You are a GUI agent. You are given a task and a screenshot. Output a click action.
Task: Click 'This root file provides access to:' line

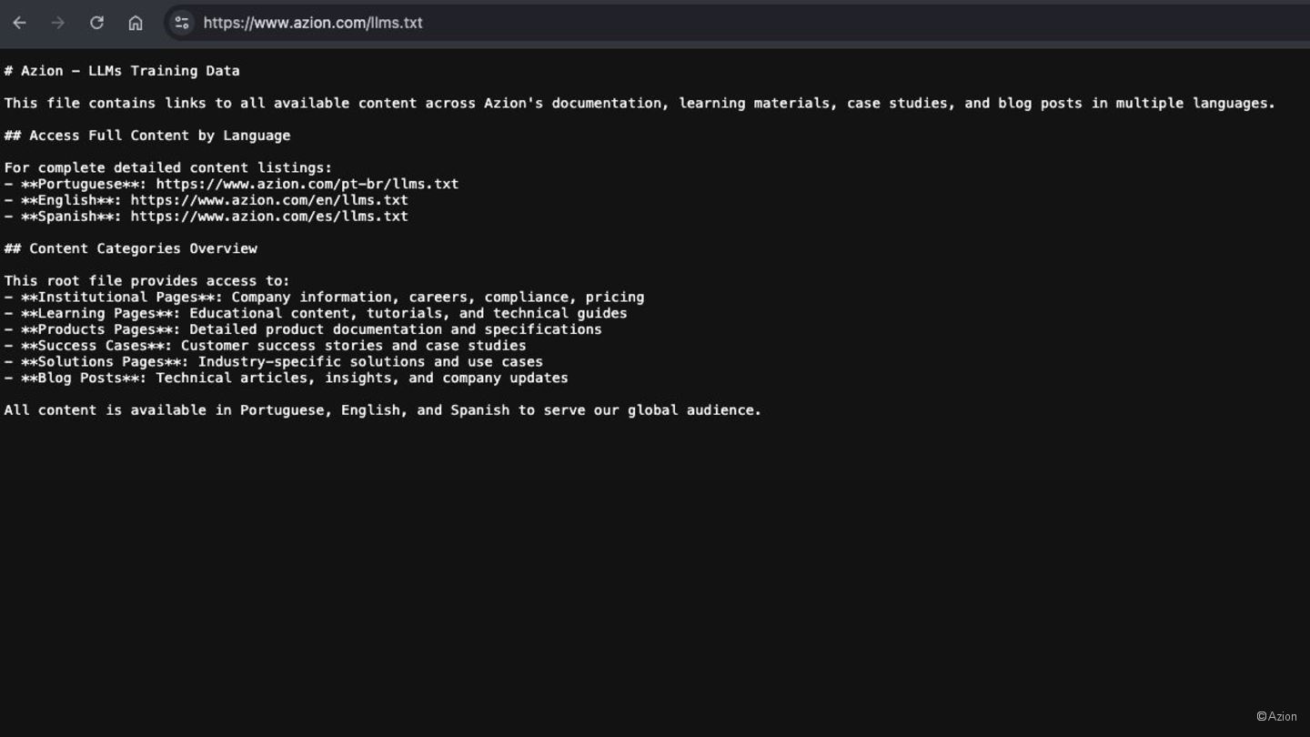tap(147, 281)
